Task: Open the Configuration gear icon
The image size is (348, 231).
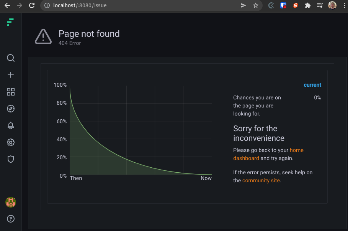Action: tap(10, 142)
